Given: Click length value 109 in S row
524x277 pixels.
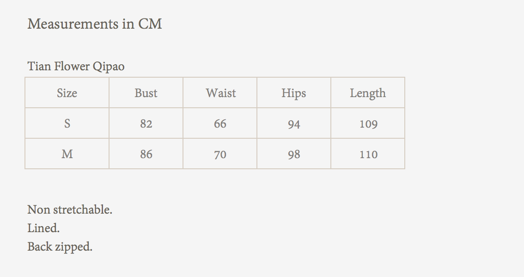Looking at the screenshot, I should pos(368,124).
